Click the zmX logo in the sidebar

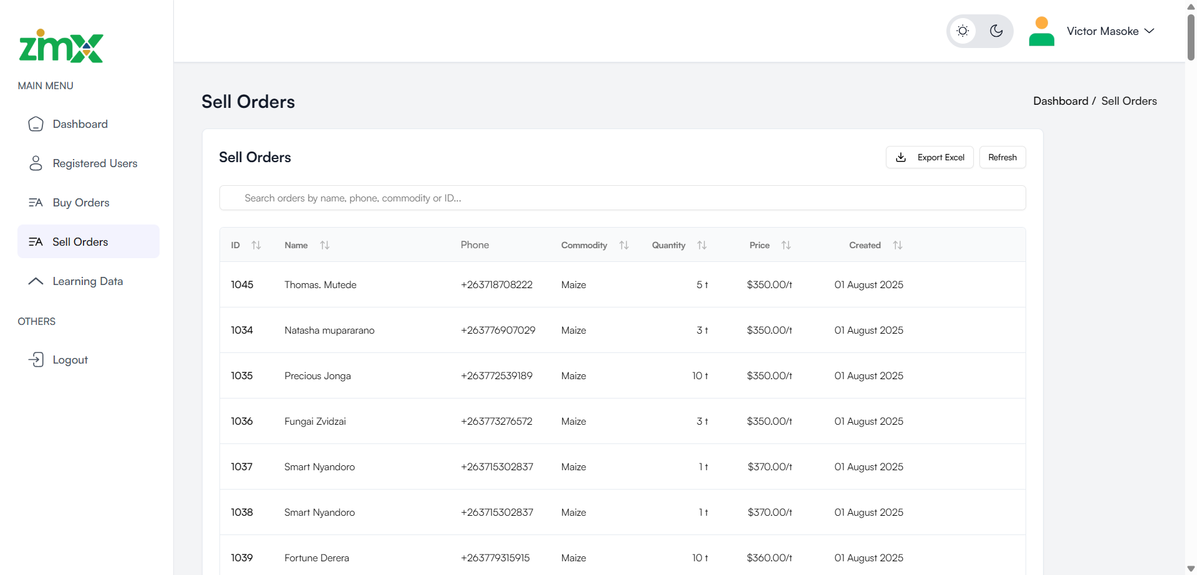[60, 46]
